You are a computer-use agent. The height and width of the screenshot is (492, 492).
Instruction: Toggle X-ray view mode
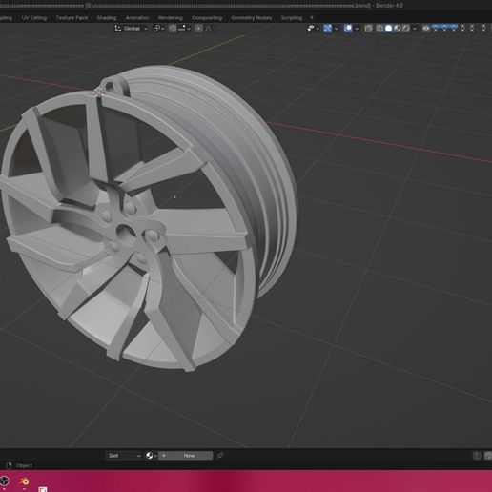368,29
